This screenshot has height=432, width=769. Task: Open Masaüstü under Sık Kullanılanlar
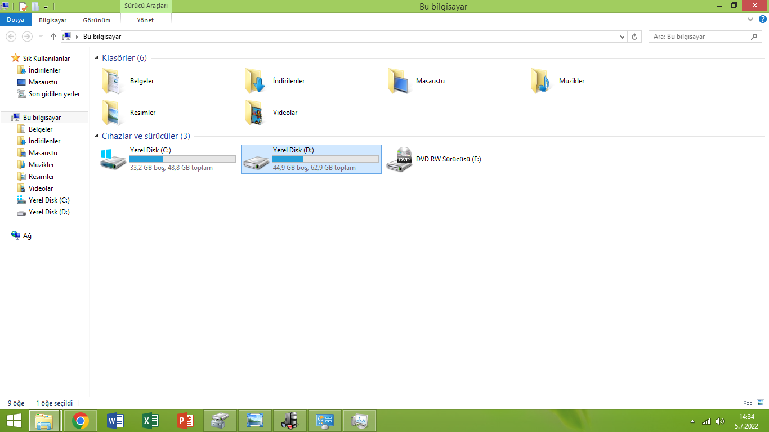point(43,82)
